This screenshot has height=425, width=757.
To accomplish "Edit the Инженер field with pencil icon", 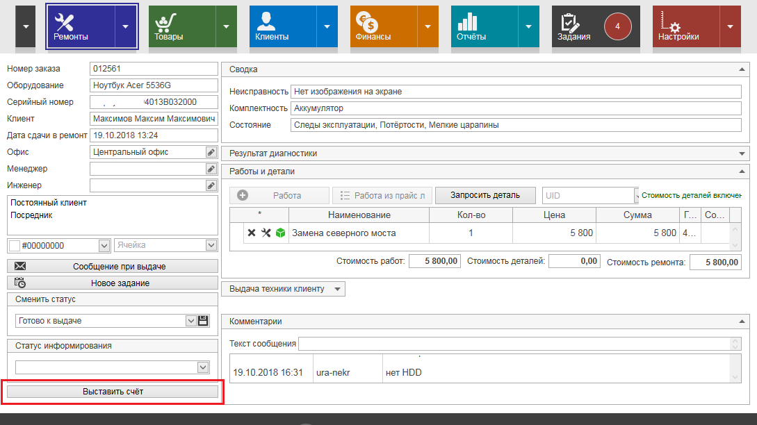I will click(x=211, y=185).
